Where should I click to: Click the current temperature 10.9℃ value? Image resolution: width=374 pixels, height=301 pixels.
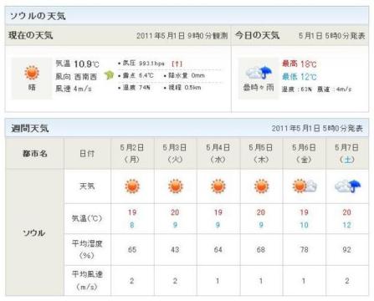pyautogui.click(x=86, y=64)
